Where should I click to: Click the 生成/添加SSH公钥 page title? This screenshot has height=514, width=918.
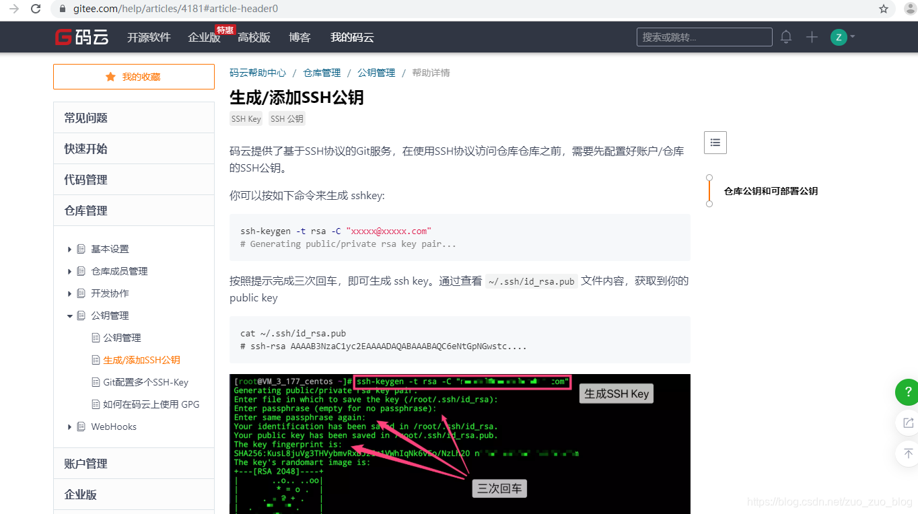click(x=296, y=98)
